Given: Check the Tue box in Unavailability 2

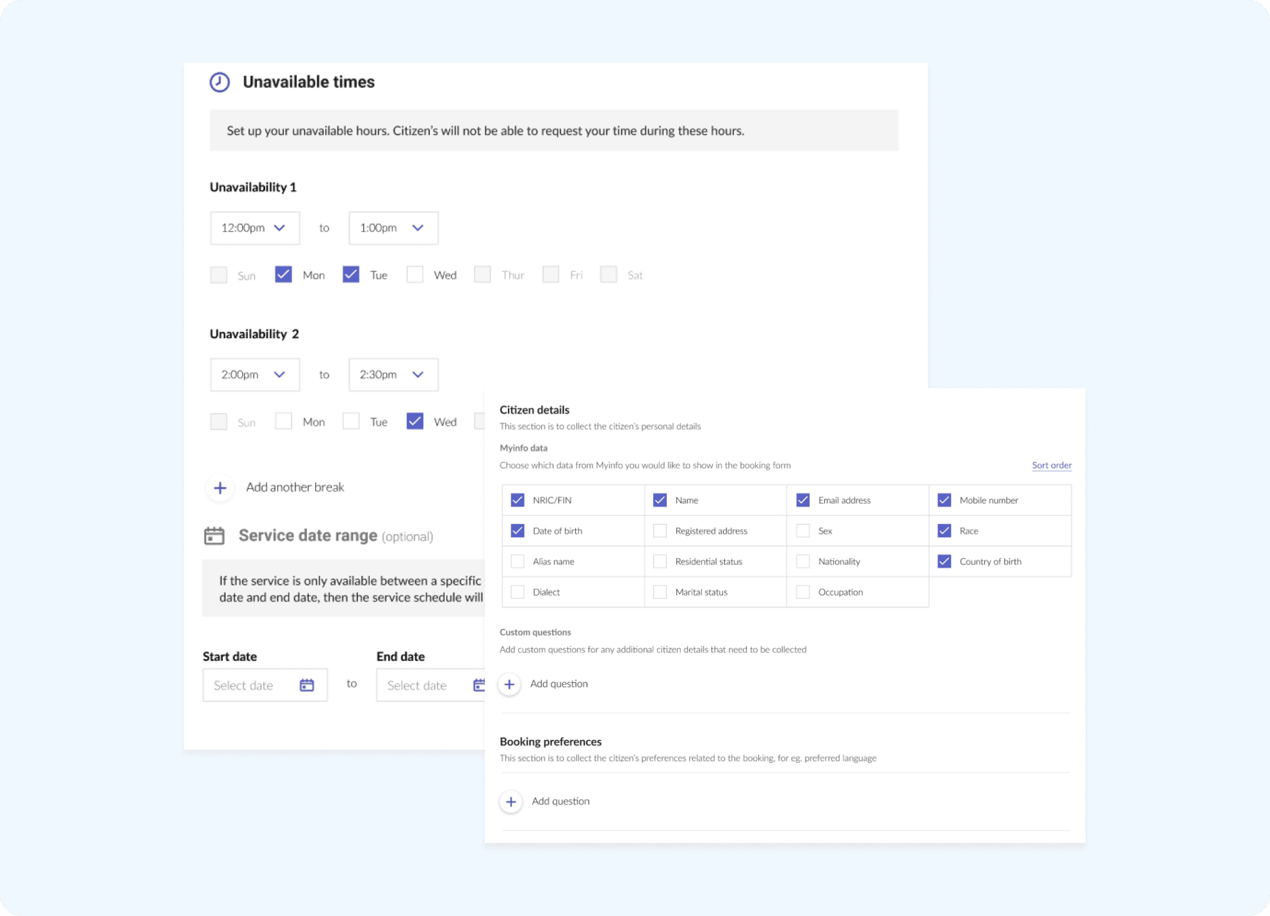Looking at the screenshot, I should [x=351, y=421].
